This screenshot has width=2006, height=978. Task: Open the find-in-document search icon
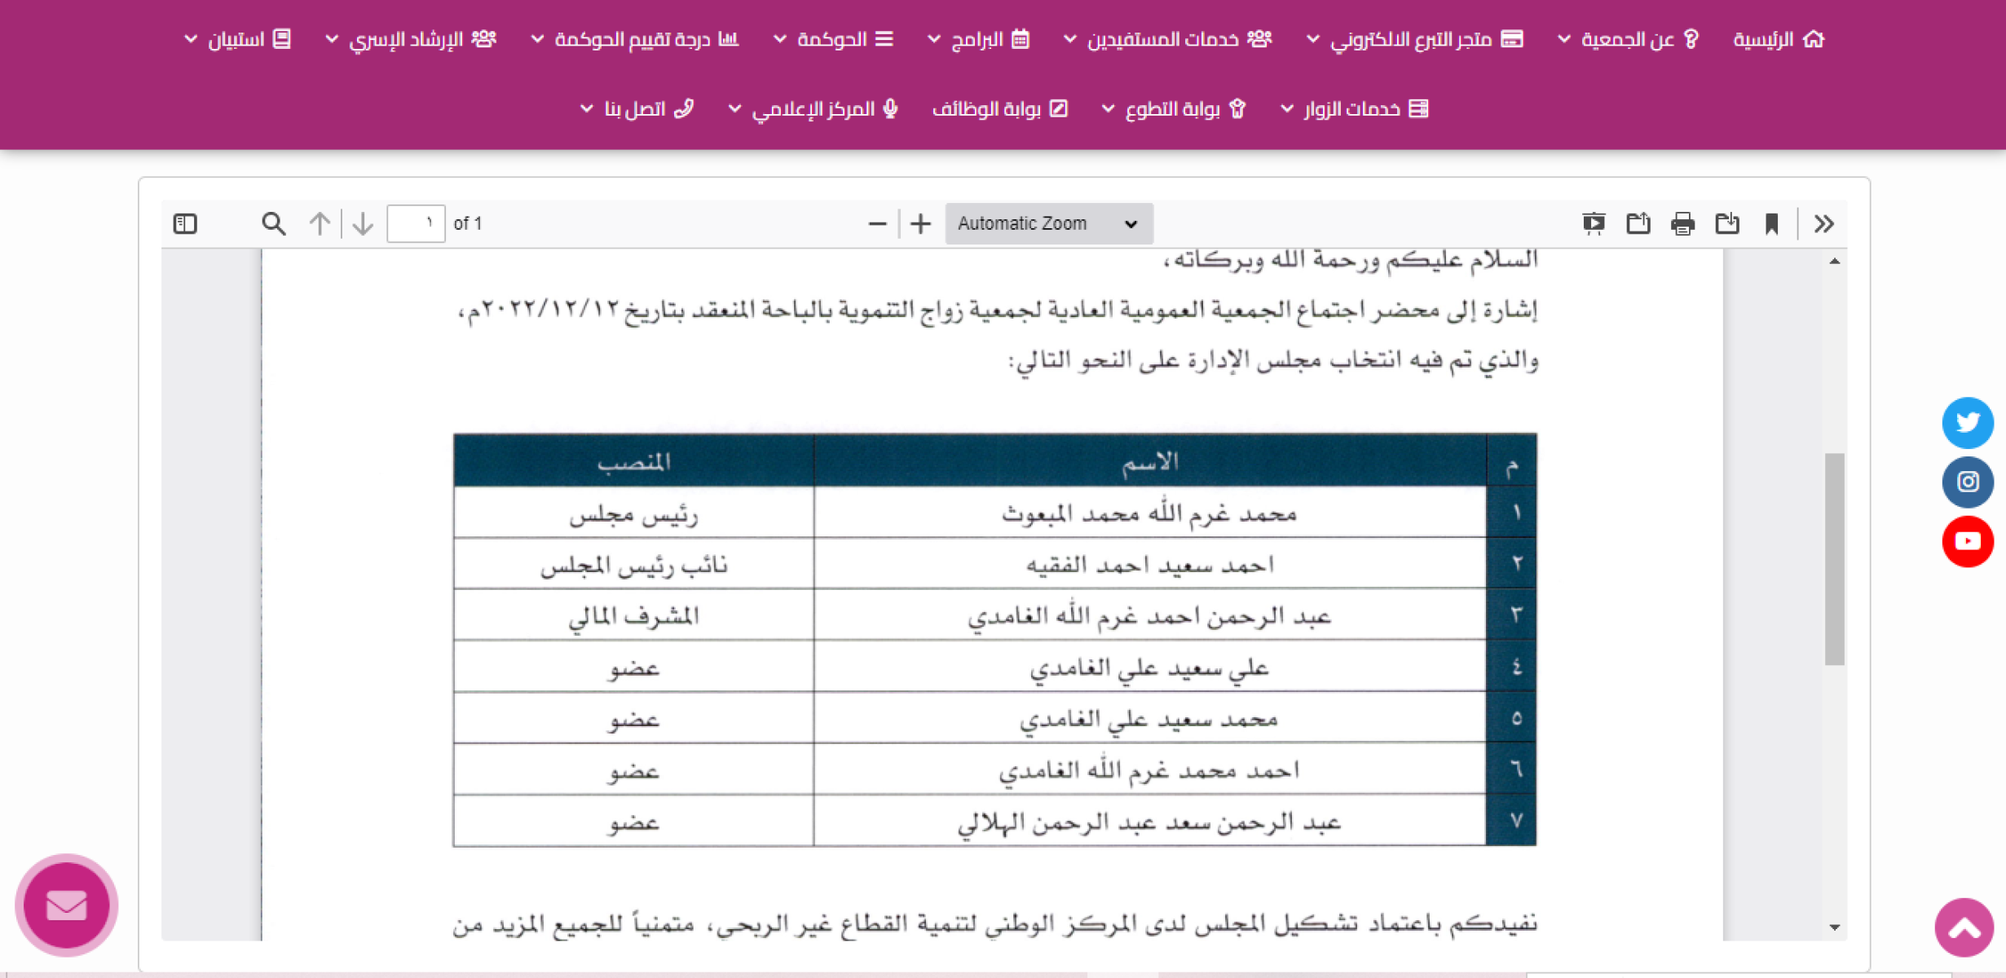(x=273, y=223)
